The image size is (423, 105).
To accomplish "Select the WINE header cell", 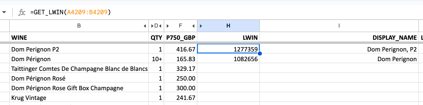I will click(x=79, y=37).
